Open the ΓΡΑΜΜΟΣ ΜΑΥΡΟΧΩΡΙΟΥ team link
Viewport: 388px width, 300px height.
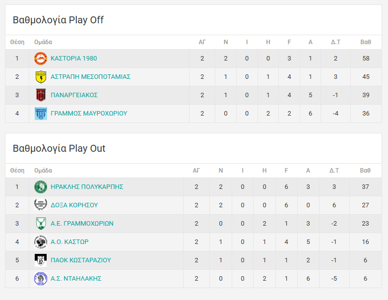(x=89, y=114)
